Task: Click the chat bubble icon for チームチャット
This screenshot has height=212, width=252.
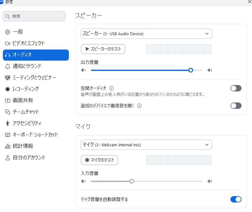Action: pyautogui.click(x=8, y=112)
